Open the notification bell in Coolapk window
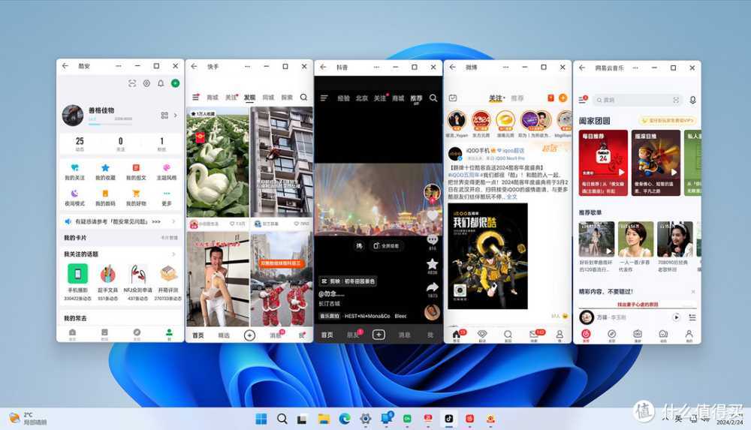The height and width of the screenshot is (430, 751). coord(161,83)
